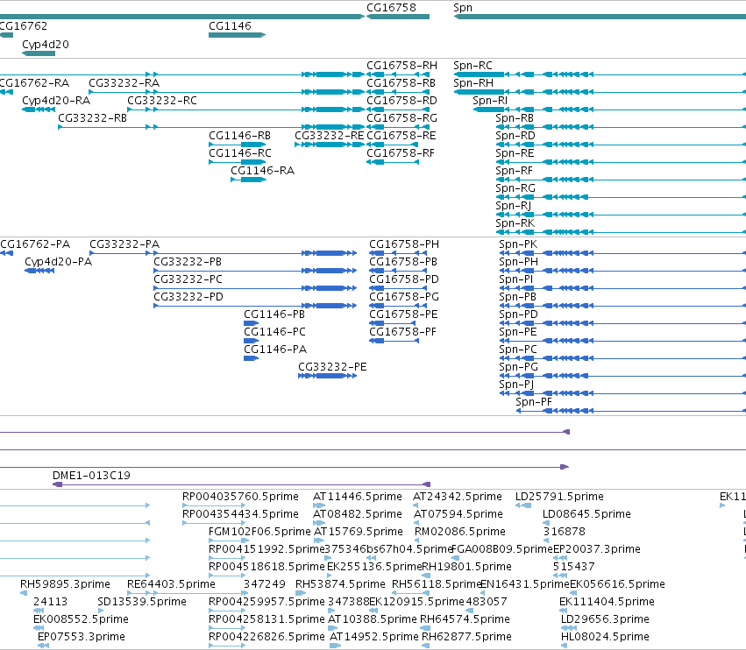Select the CG16762 gene label
Image resolution: width=746 pixels, height=650 pixels.
24,25
